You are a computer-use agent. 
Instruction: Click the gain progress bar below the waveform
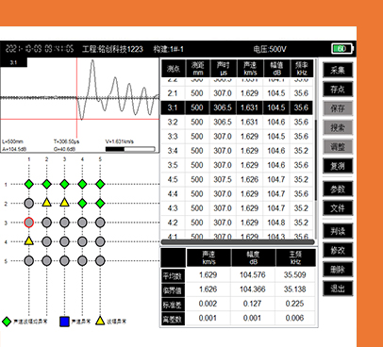[x=130, y=149]
